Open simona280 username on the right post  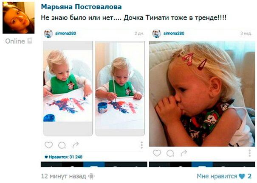[x=174, y=33]
